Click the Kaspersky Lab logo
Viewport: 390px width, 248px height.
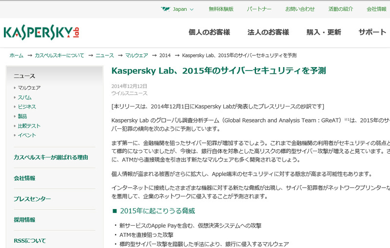(x=41, y=33)
